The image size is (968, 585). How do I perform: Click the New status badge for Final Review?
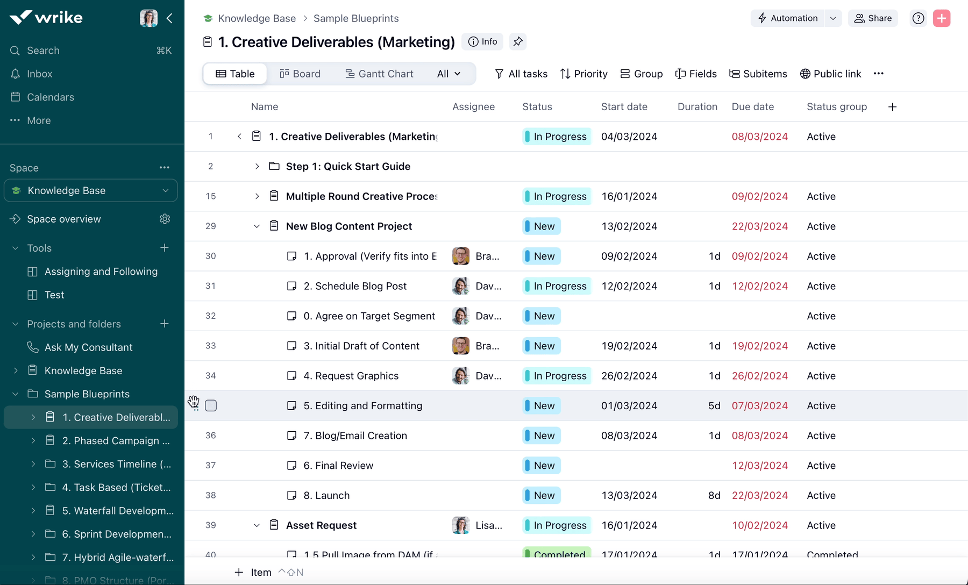pos(542,466)
